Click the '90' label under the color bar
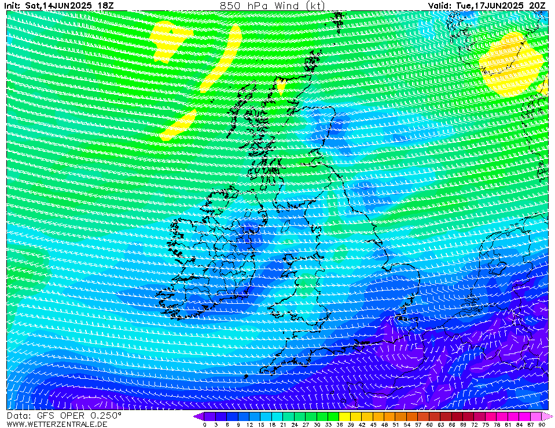Screen dimensions: 555x428 point(542,425)
